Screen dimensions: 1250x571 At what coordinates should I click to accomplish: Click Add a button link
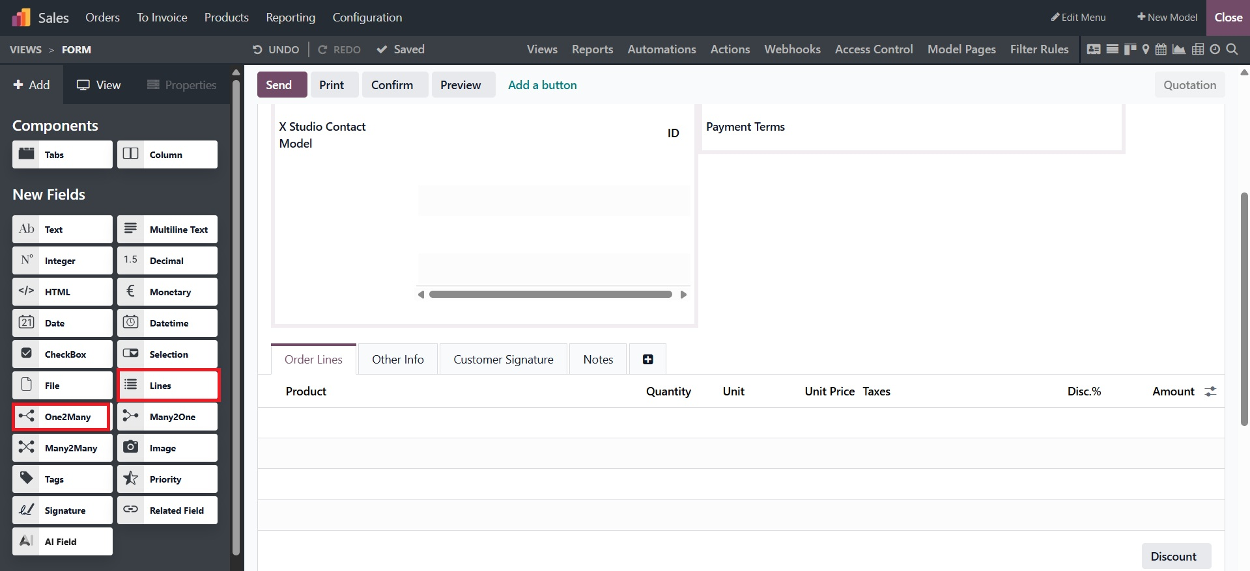(542, 85)
